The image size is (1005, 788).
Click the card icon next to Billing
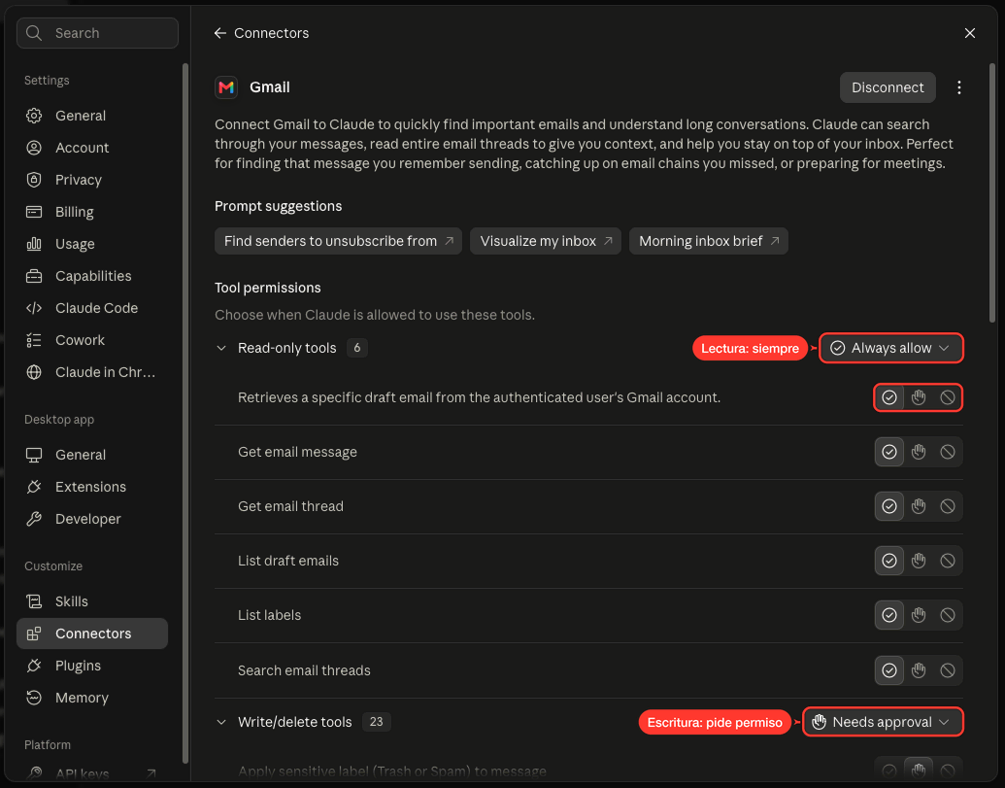click(x=34, y=212)
